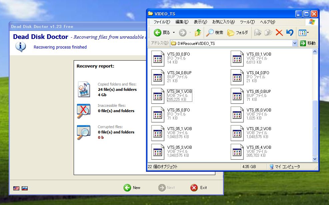The height and width of the screenshot is (205, 329).
Task: Select VTS_05_1.VOB file icon
Action: click(x=158, y=133)
